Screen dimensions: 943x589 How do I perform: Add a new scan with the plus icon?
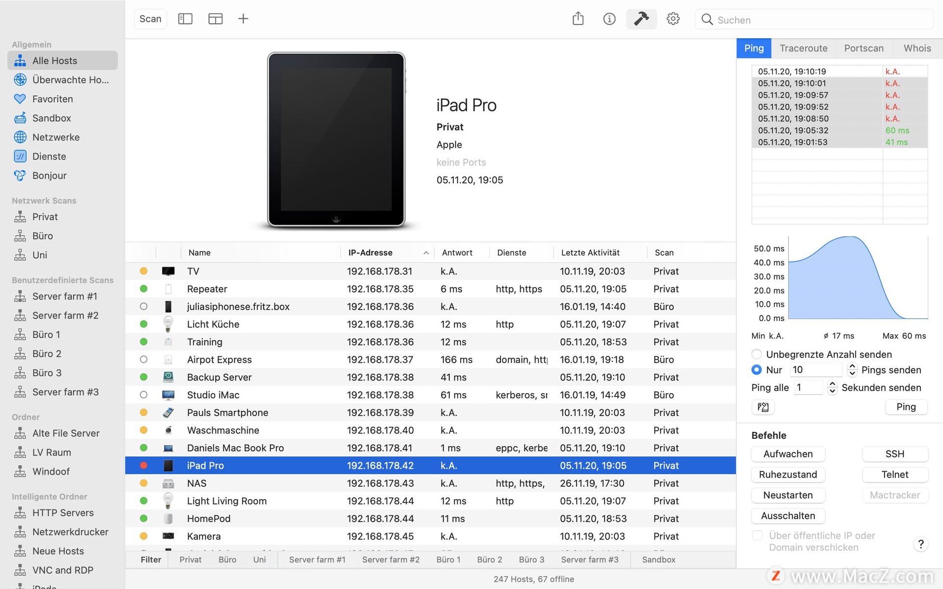[x=243, y=19]
